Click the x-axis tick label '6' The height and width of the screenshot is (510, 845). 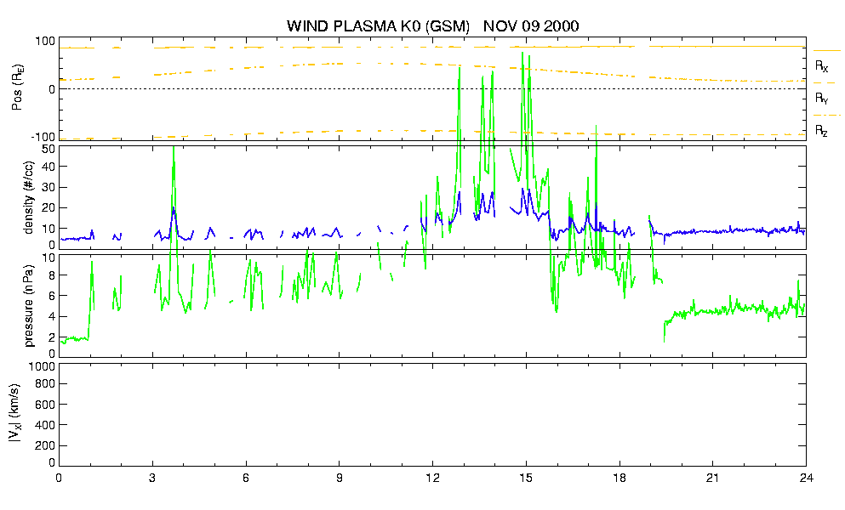(246, 478)
